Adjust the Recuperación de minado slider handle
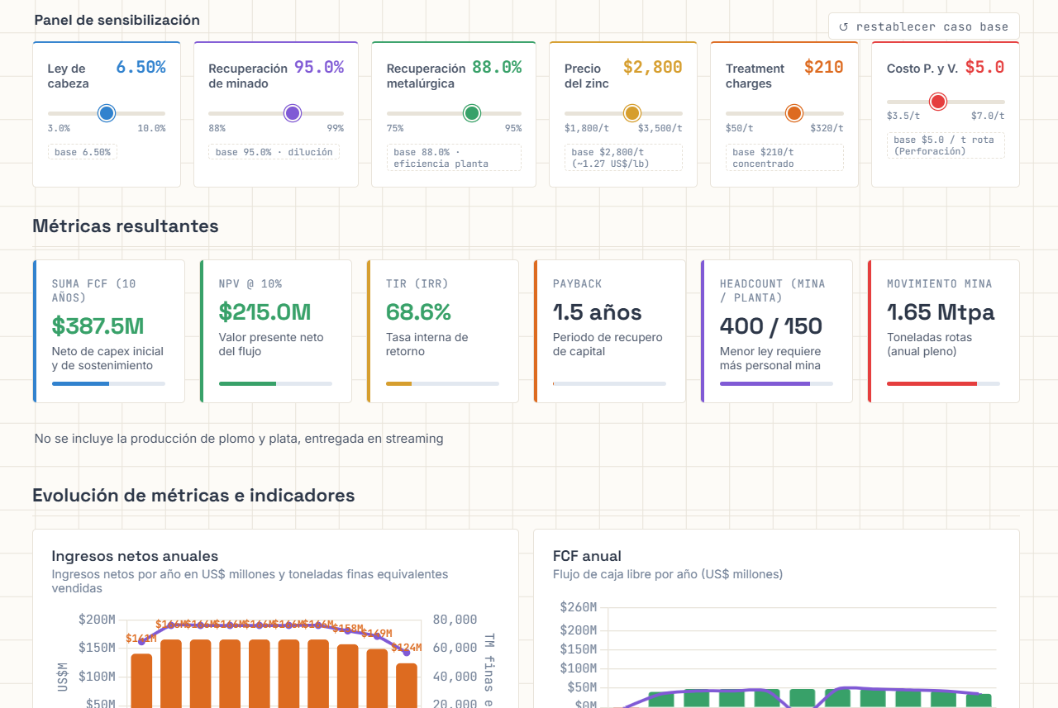The image size is (1058, 708). (292, 113)
